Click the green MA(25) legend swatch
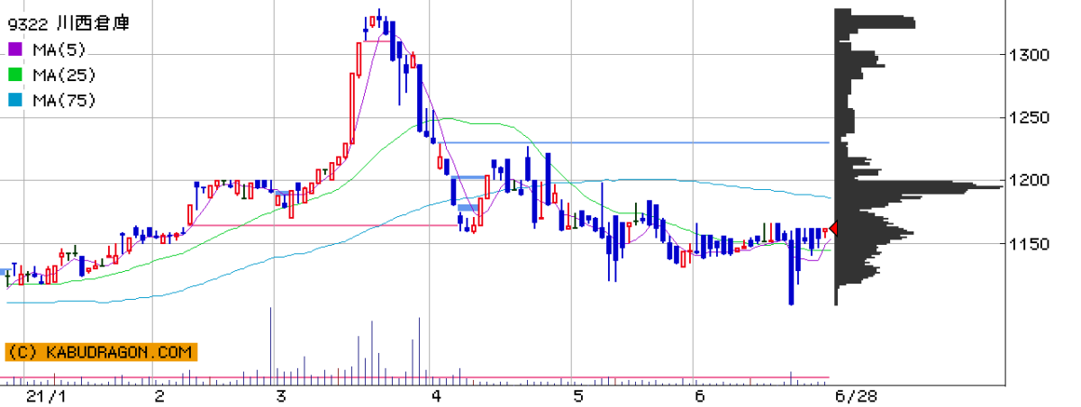This screenshot has width=1081, height=407. (x=14, y=75)
